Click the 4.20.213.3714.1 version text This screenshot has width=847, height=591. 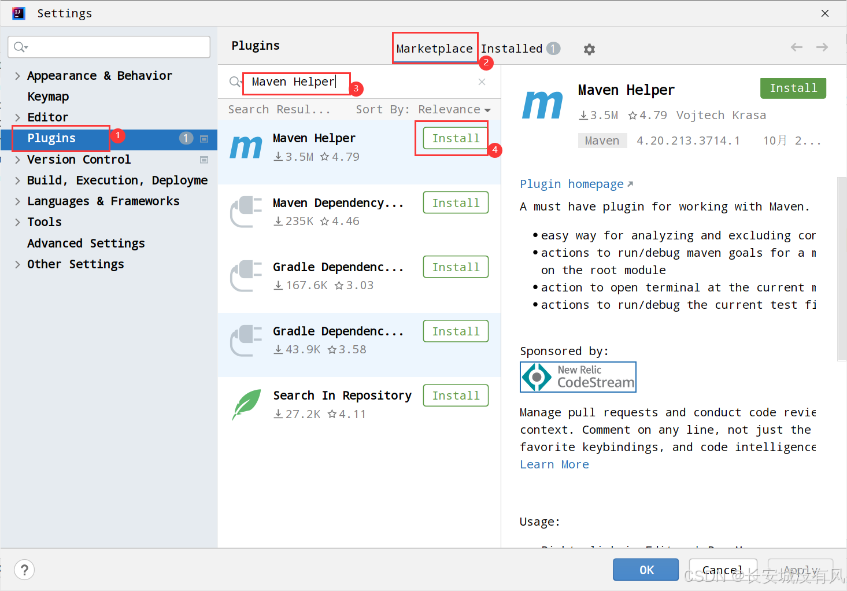coord(688,141)
